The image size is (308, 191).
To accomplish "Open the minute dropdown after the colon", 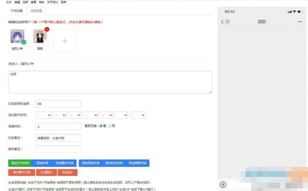I will click(139, 115).
